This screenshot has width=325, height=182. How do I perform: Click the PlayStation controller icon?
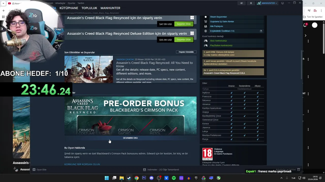(206, 45)
